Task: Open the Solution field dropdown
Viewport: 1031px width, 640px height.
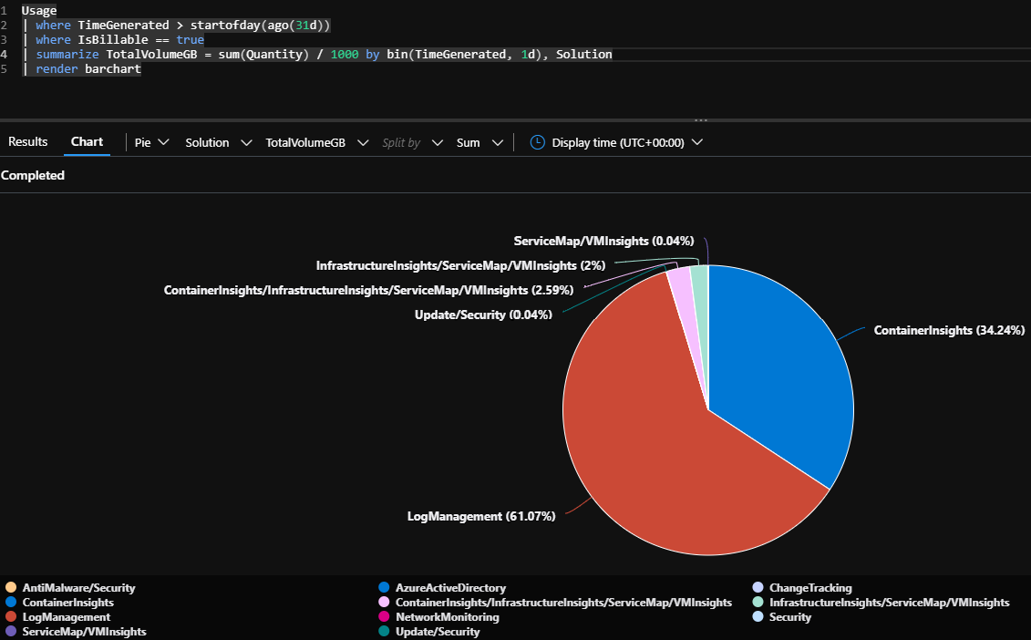Action: click(x=217, y=142)
